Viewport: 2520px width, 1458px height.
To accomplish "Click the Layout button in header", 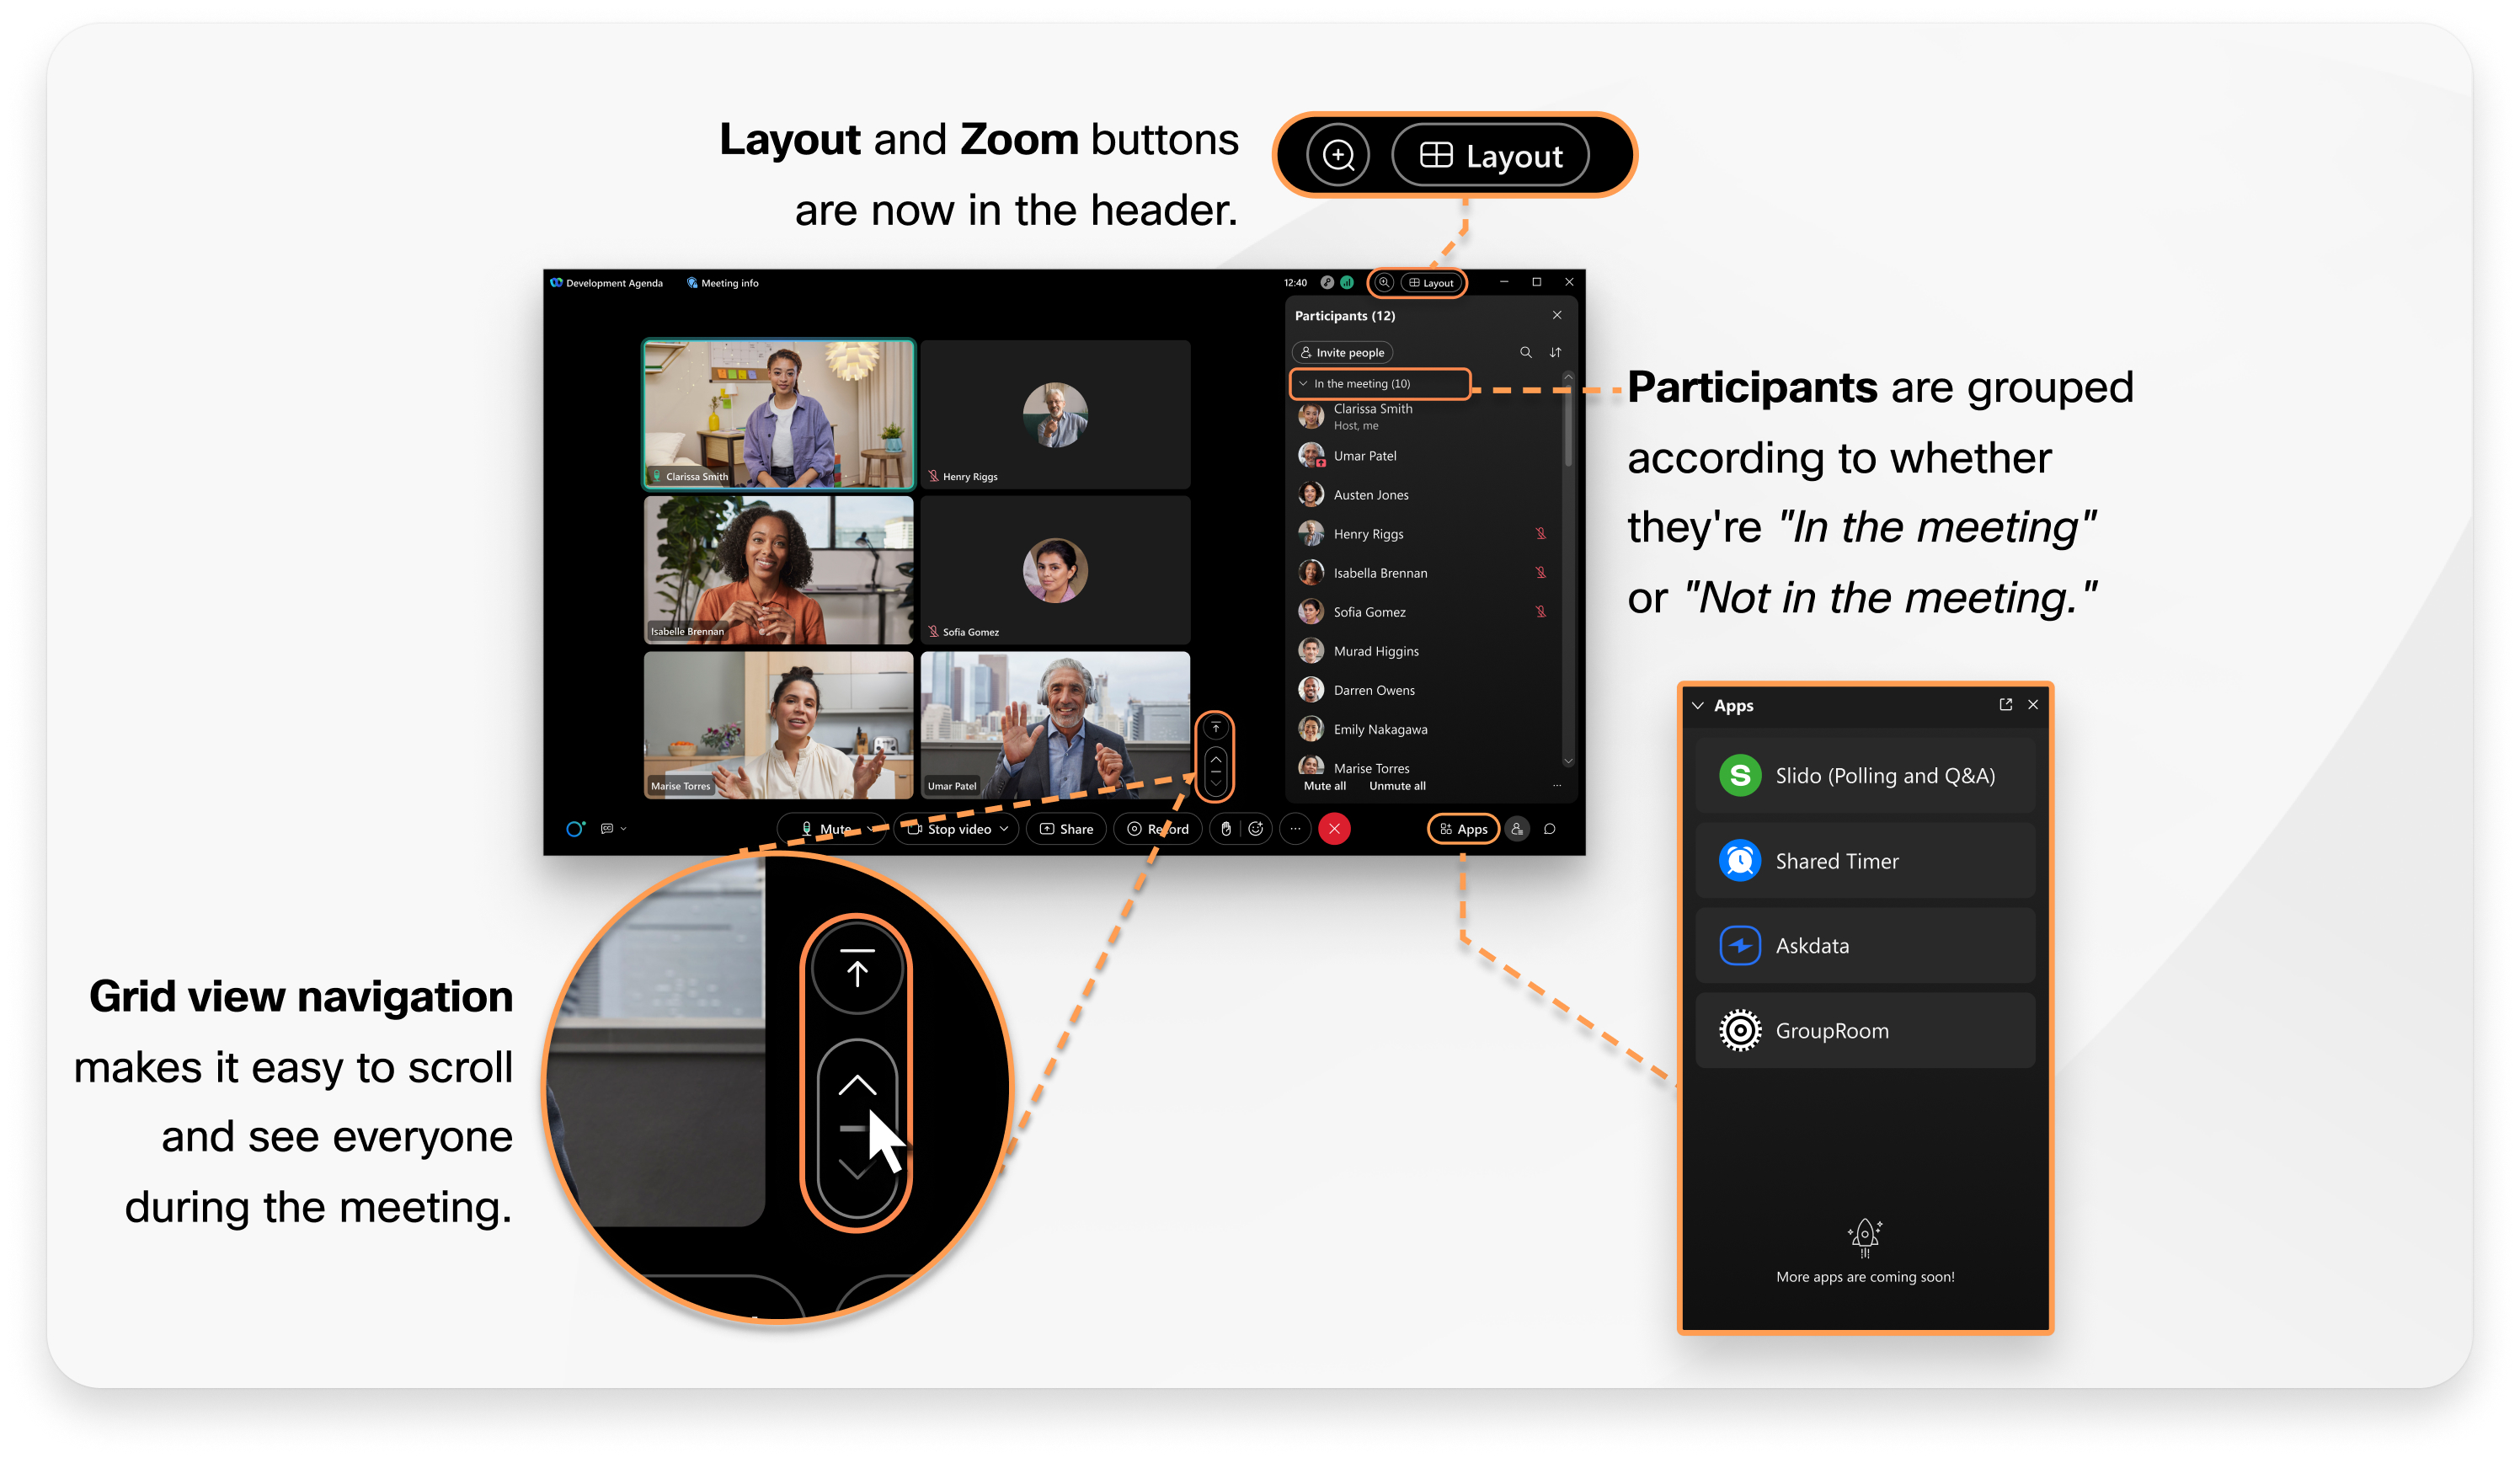I will pos(1432,283).
